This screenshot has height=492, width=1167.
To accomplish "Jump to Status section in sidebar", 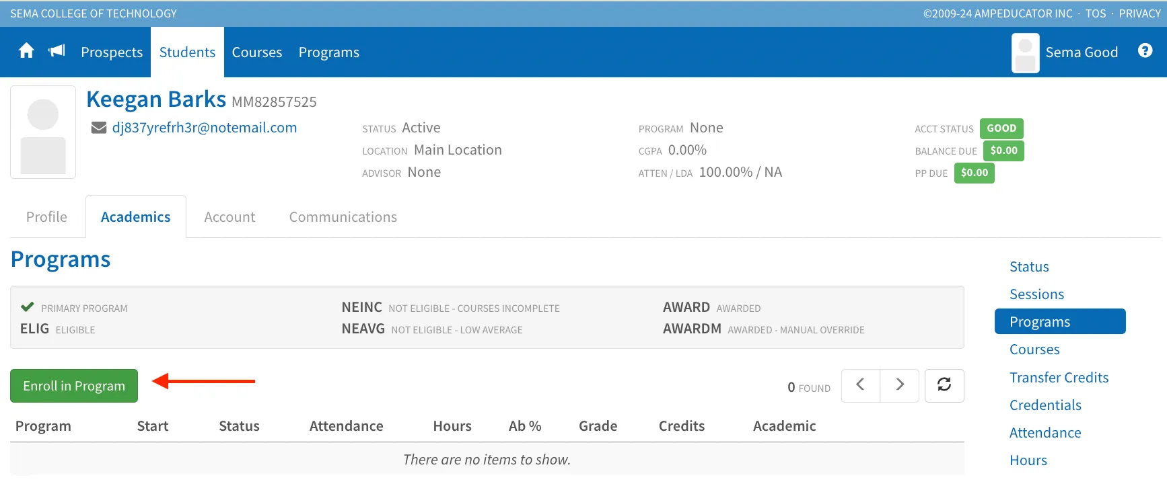I will [x=1029, y=267].
